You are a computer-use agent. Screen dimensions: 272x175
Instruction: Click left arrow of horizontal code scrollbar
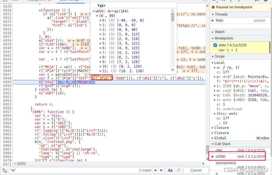(x=15, y=163)
